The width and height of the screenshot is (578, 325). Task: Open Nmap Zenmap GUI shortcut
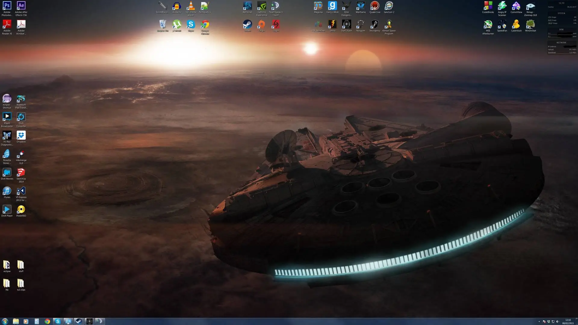pos(530,9)
